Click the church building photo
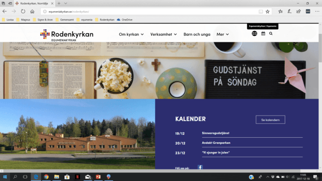Image resolution: width=322 pixels, height=181 pixels. point(77,134)
